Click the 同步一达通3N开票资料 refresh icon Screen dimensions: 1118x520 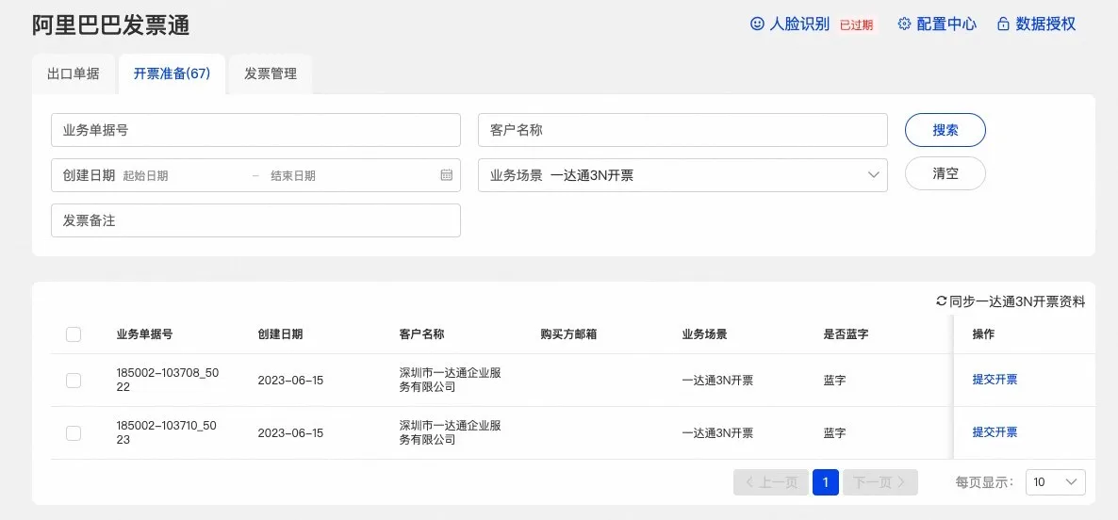coord(941,301)
